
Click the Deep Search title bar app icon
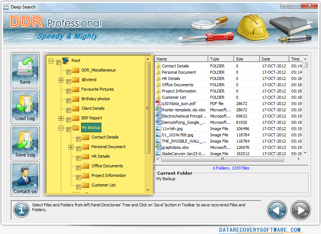(6, 7)
